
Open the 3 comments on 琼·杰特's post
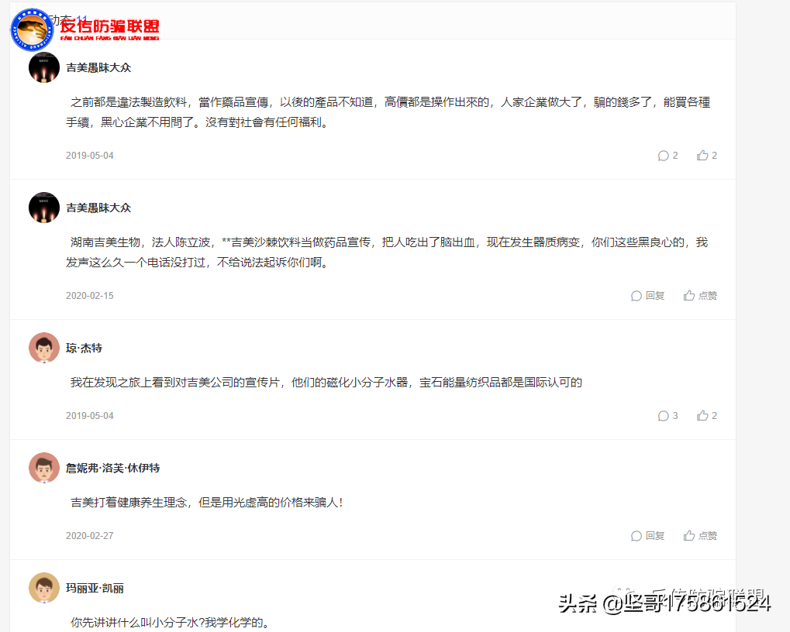click(668, 416)
